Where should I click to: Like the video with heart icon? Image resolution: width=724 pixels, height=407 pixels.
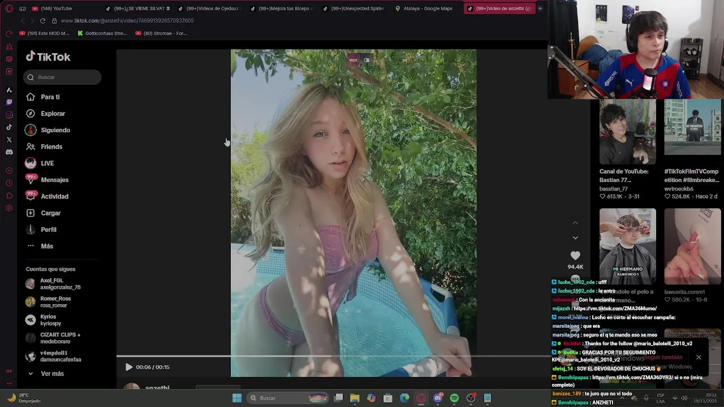(x=575, y=256)
